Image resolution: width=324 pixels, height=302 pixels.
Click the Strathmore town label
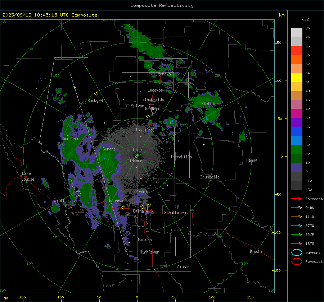175,213
